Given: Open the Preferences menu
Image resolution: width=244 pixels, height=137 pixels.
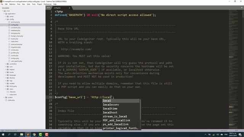Looking at the screenshot, I should point(48,4).
